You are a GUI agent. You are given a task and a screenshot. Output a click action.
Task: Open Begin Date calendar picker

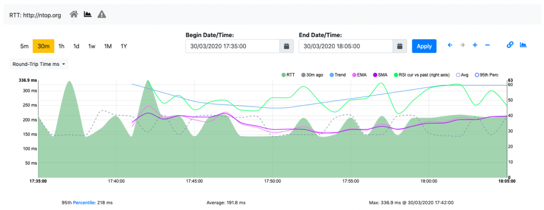pyautogui.click(x=286, y=46)
